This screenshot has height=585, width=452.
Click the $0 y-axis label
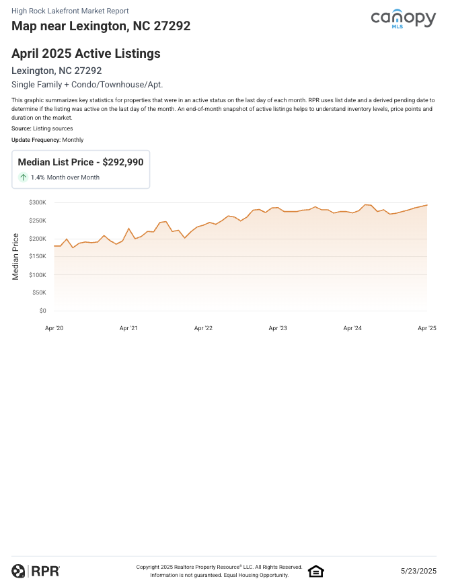[x=42, y=311]
